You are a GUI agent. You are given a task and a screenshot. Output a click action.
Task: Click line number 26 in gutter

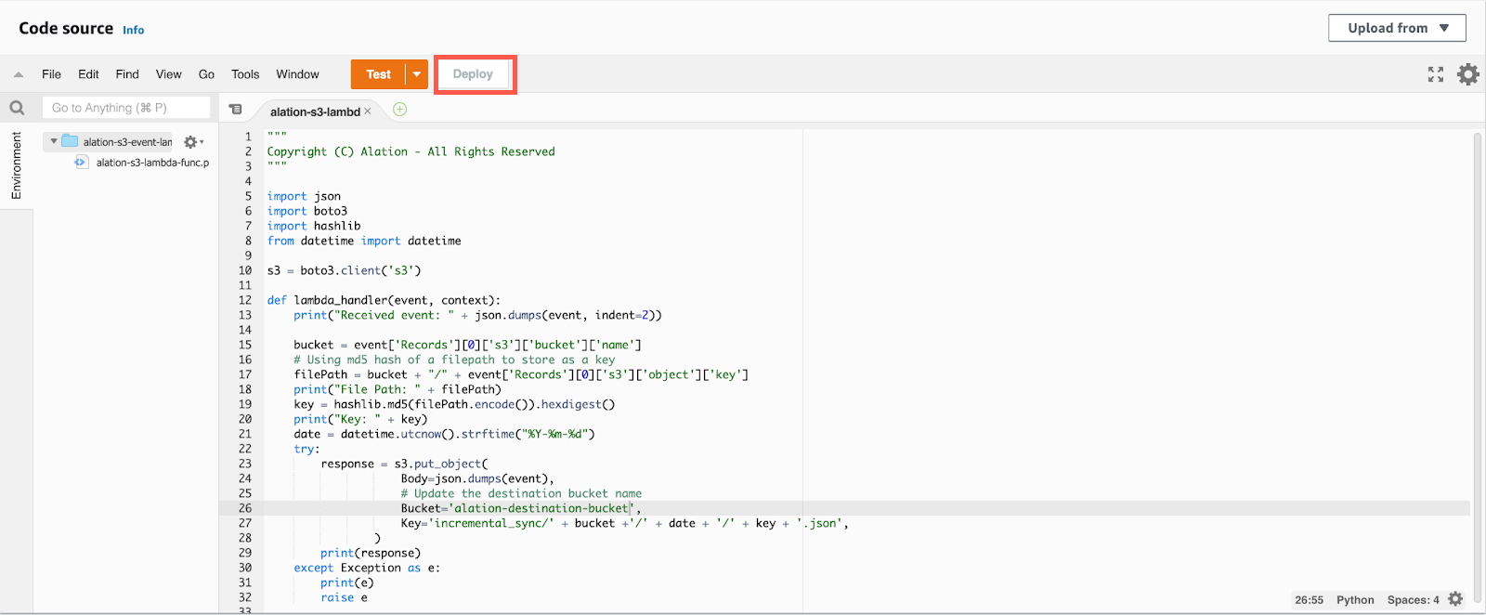point(245,508)
